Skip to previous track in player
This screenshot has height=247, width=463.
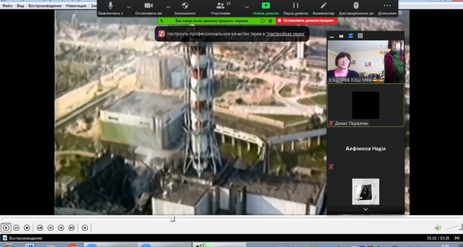[x=40, y=228]
